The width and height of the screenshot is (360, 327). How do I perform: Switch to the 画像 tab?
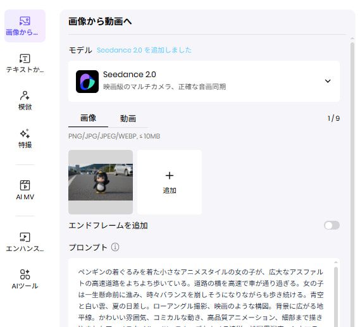88,119
